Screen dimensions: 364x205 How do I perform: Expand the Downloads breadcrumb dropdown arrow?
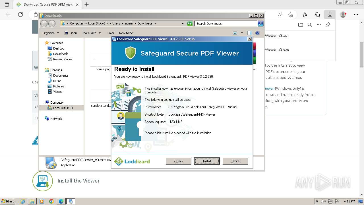155,23
